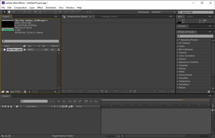The image size is (215, 138).
Task: Expand the 3D Channel effects category
Action: click(x=178, y=43)
